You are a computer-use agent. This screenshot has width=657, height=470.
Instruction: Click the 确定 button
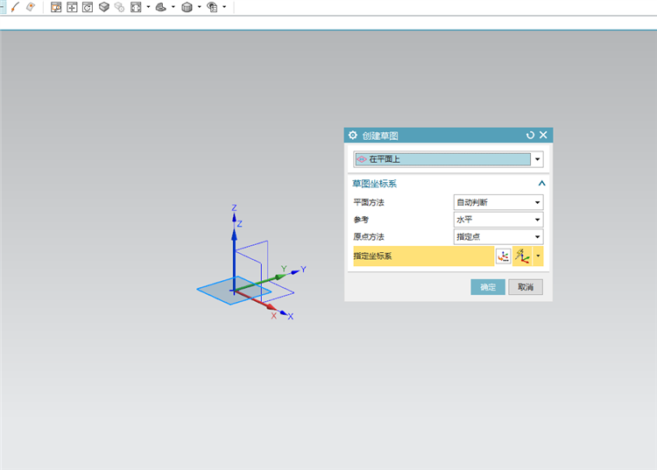pos(488,287)
